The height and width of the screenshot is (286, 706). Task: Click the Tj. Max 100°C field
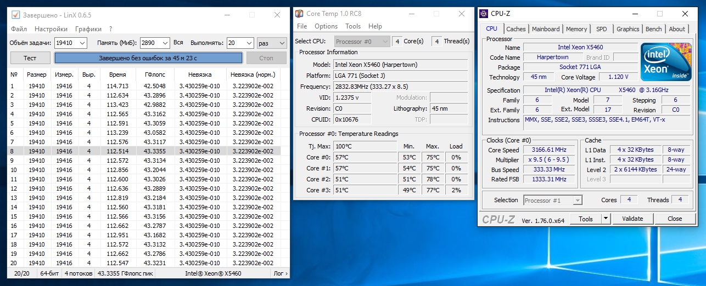click(x=365, y=146)
